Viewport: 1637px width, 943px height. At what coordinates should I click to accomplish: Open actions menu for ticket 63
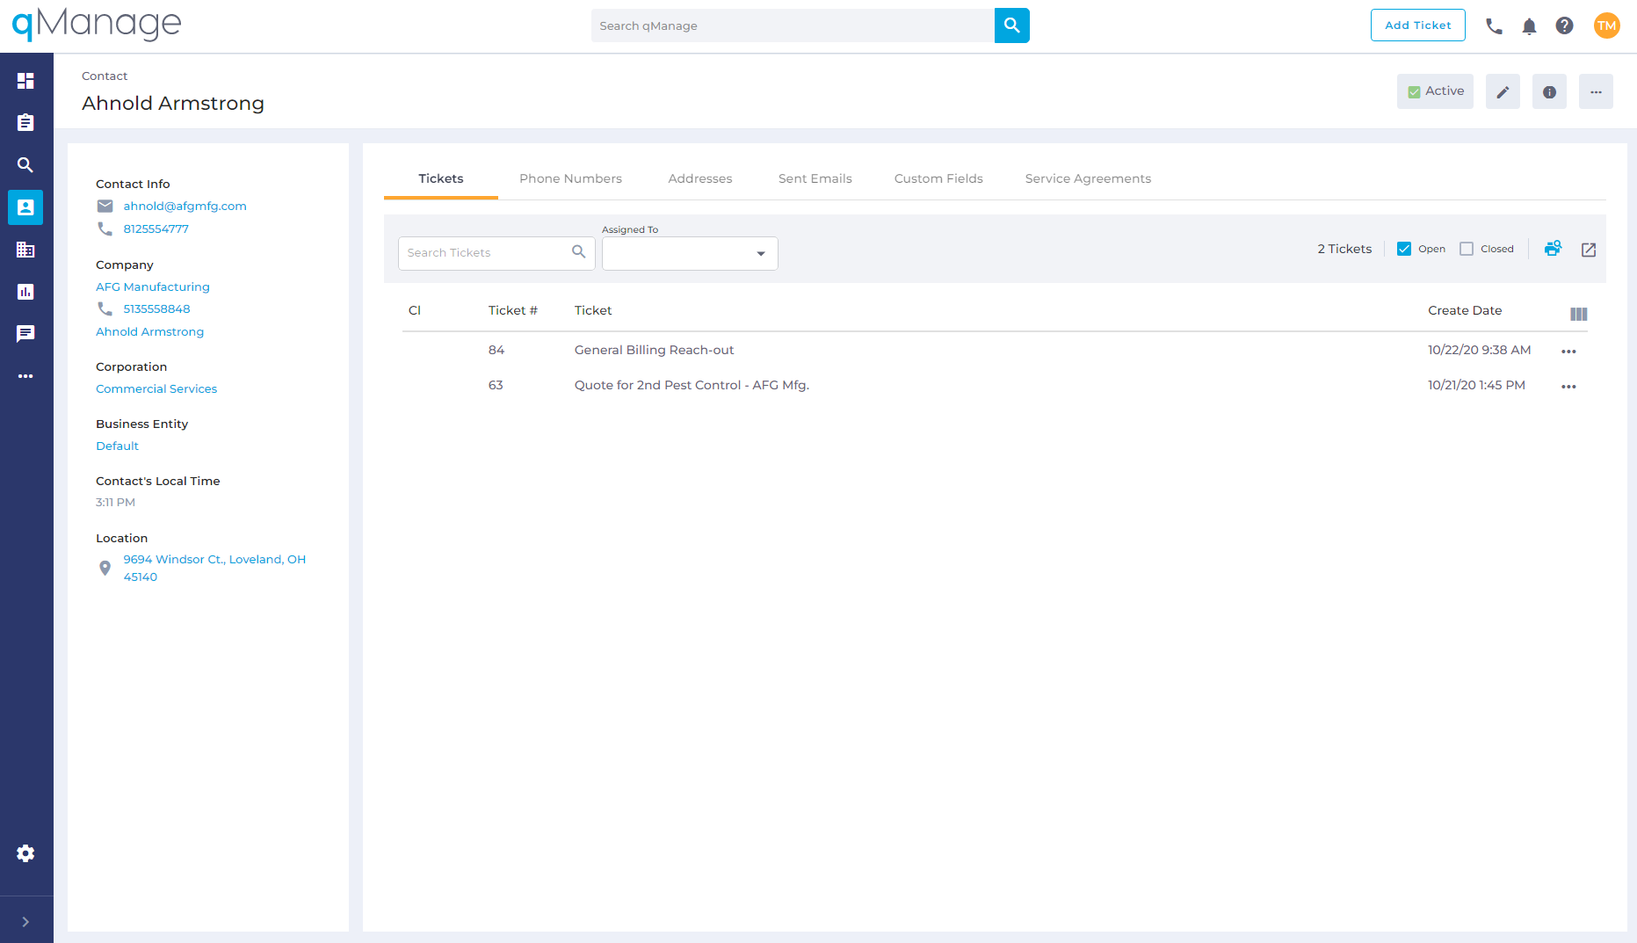[x=1568, y=387]
